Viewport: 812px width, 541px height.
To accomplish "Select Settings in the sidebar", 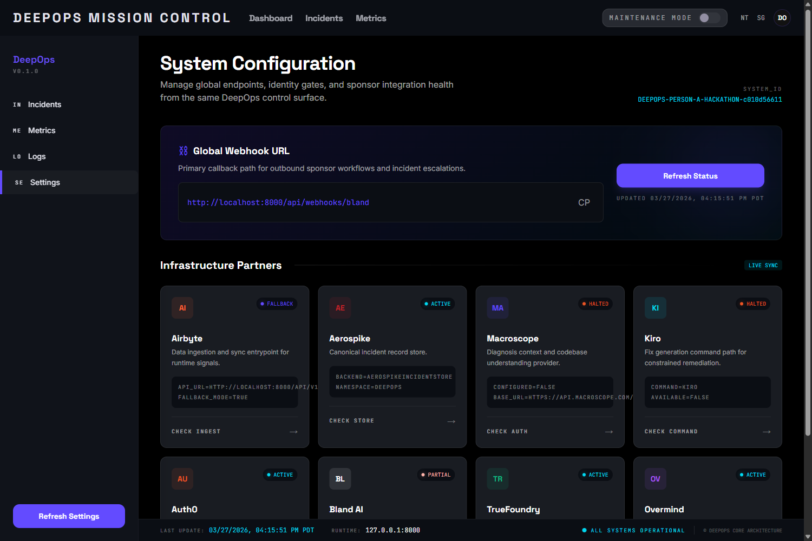I will tap(69, 182).
